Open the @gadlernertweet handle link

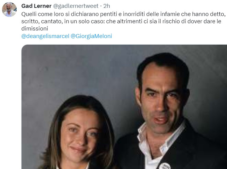tap(76, 6)
